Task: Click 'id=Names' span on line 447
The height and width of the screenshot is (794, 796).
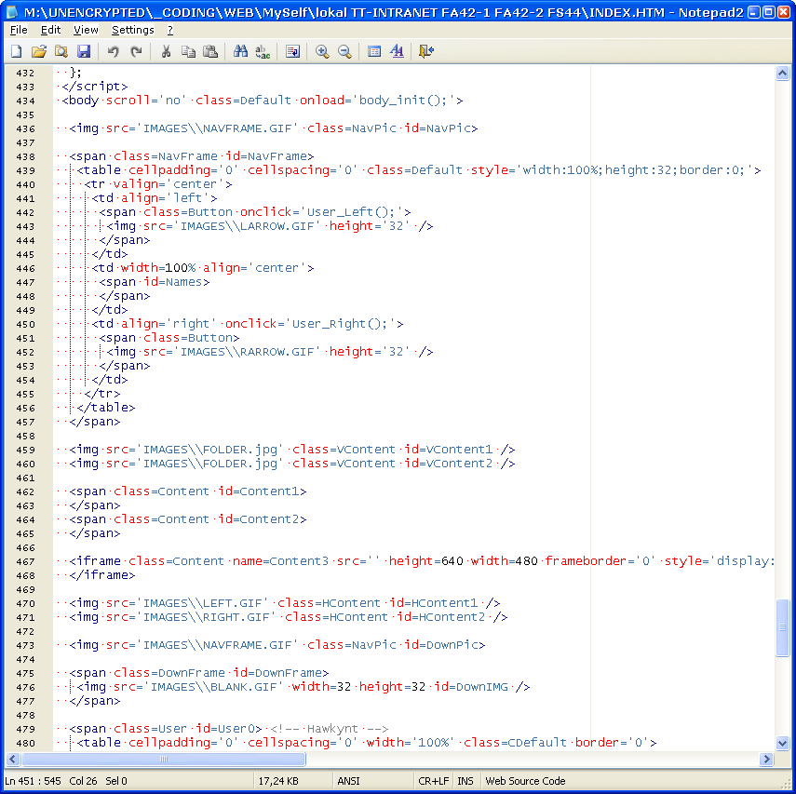Action: click(x=172, y=282)
